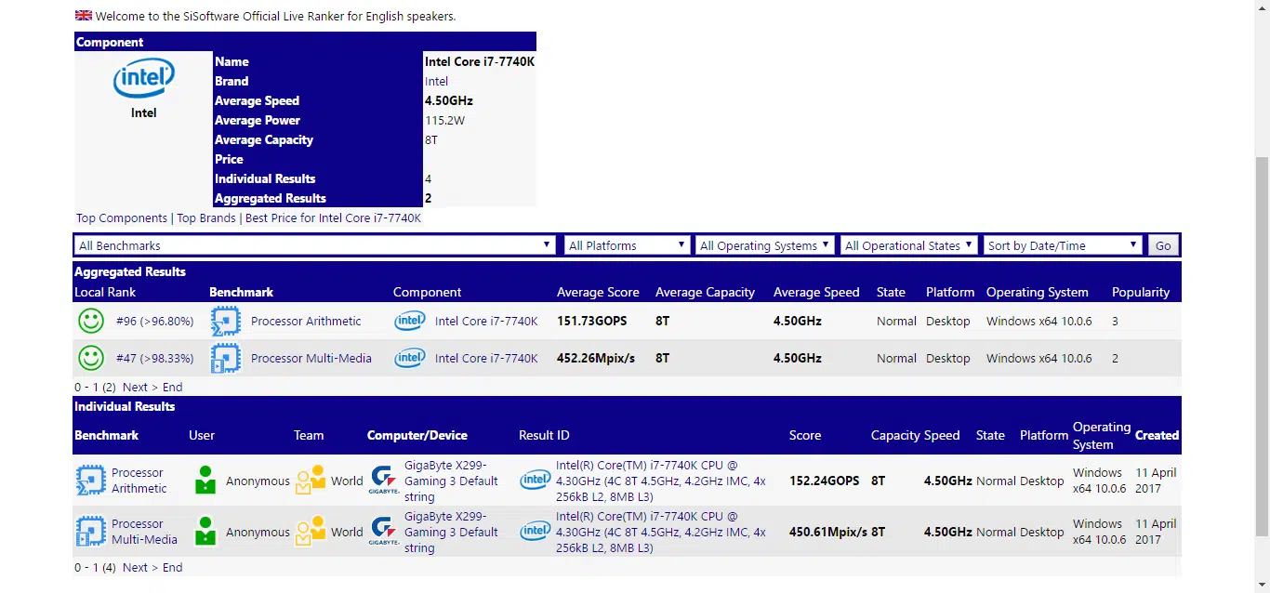Click the Anonymous user icon in first row

point(205,481)
